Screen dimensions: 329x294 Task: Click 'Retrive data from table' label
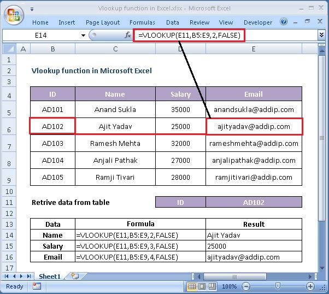click(x=70, y=203)
